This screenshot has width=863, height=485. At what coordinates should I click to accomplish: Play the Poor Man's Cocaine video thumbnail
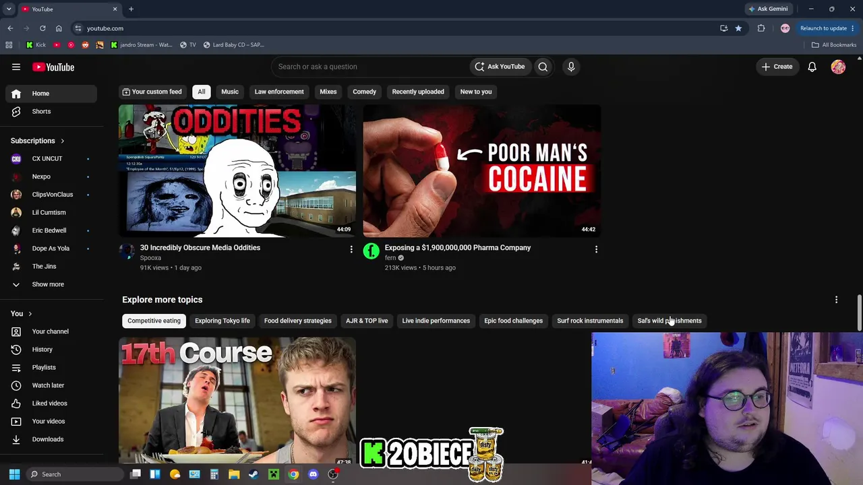[x=482, y=170]
